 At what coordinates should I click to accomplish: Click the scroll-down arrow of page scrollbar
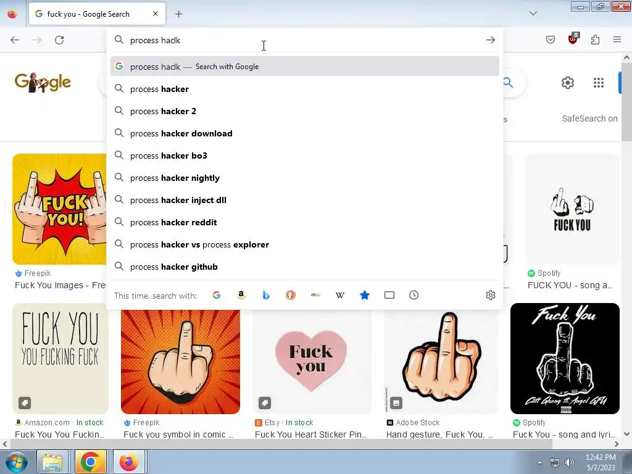click(x=626, y=434)
